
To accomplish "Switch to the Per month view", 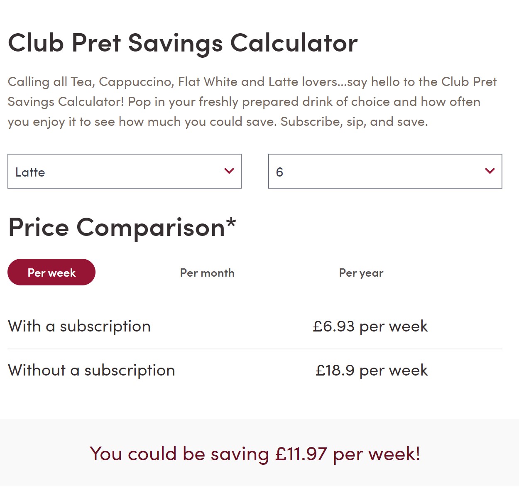I will point(207,273).
